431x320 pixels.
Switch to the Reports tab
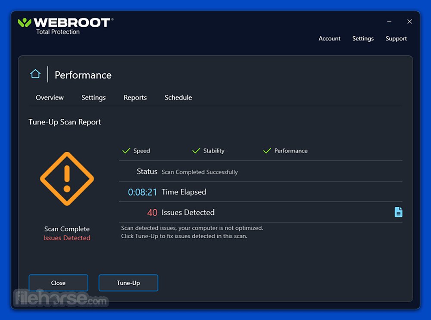(x=135, y=98)
